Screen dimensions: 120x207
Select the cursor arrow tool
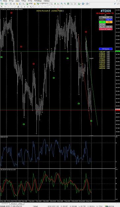tap(2, 7)
